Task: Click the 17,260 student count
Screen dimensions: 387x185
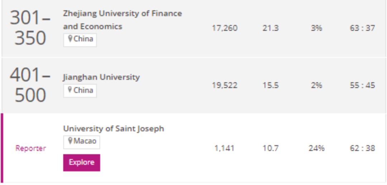Action: (x=224, y=28)
